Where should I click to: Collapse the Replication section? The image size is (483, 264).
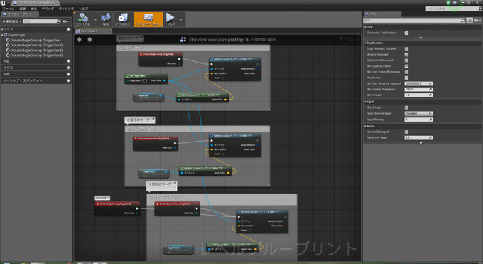point(365,43)
